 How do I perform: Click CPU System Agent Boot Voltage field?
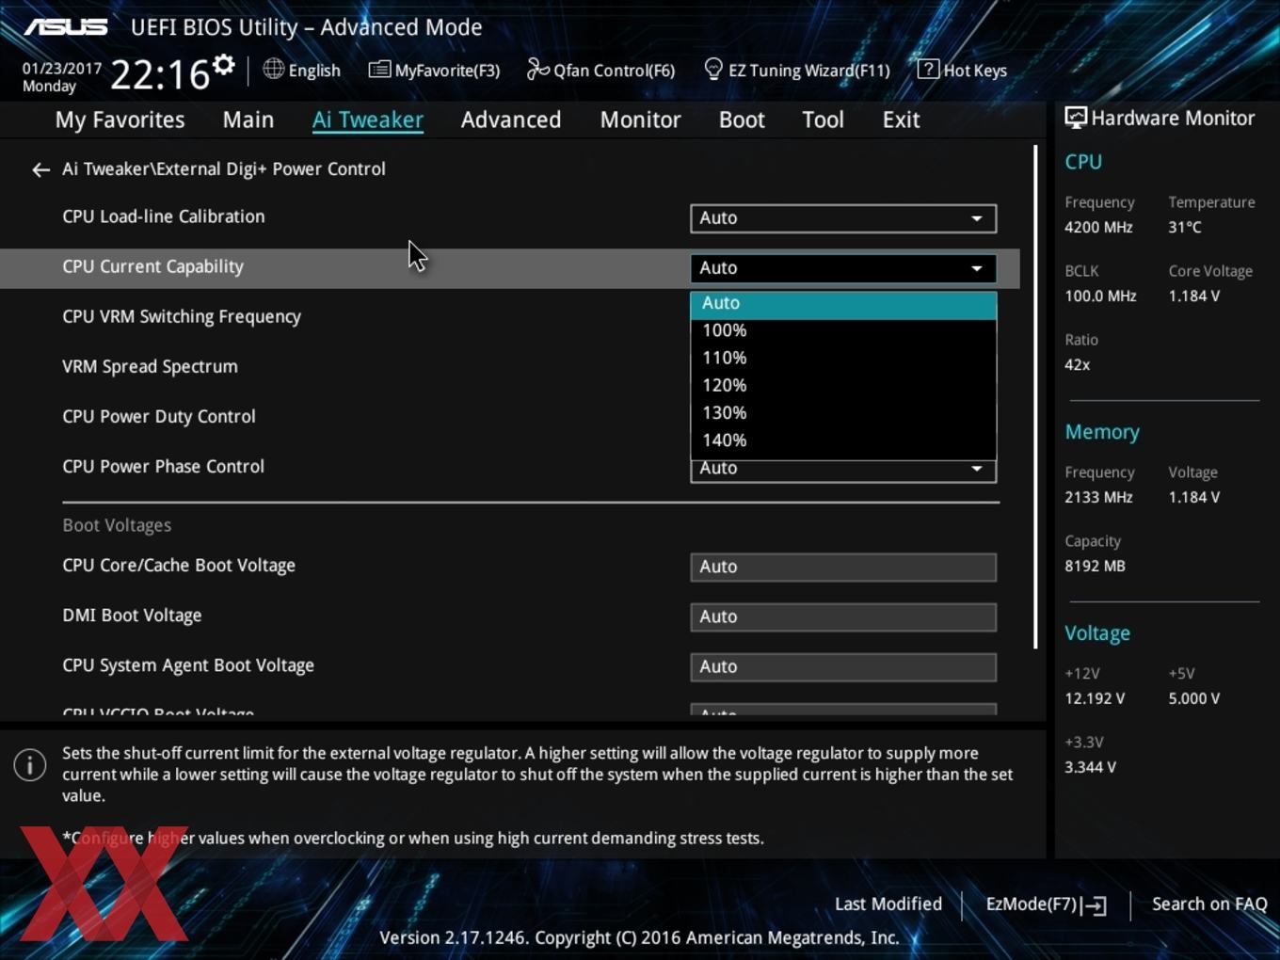[x=843, y=666]
